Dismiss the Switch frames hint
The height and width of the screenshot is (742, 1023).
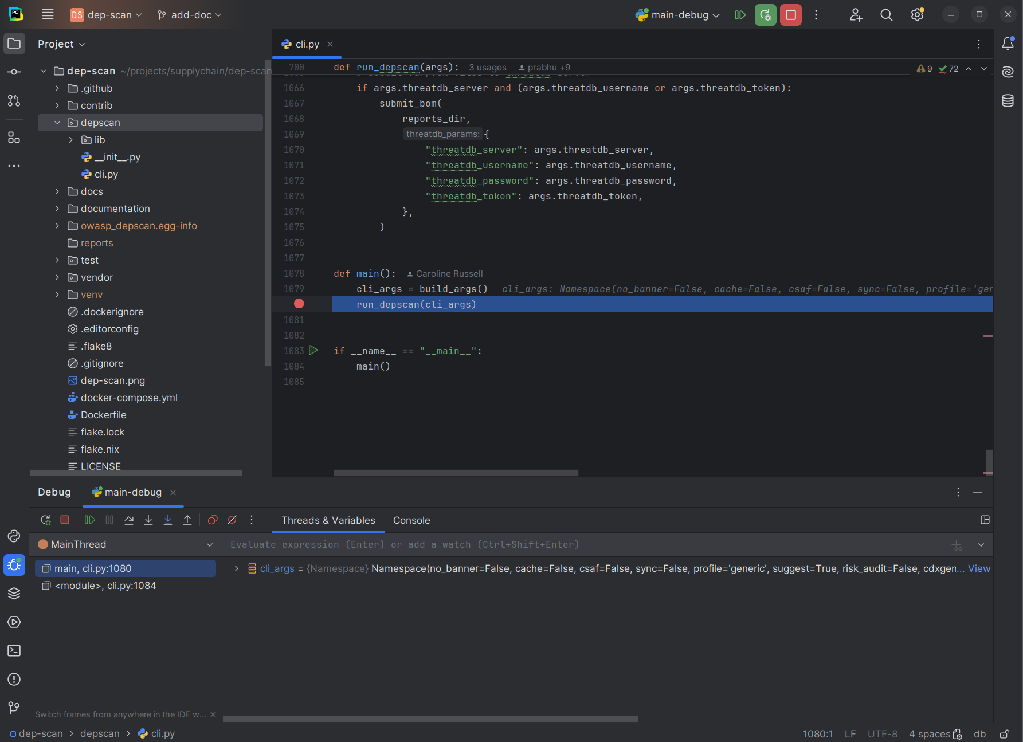point(213,714)
